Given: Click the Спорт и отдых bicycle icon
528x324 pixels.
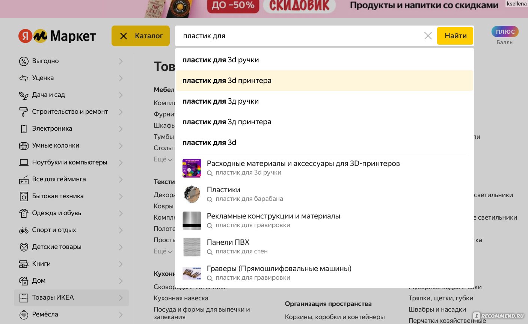Looking at the screenshot, I should coord(24,230).
